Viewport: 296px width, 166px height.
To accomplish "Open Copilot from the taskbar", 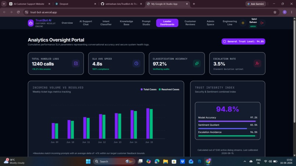I will tap(149, 162).
